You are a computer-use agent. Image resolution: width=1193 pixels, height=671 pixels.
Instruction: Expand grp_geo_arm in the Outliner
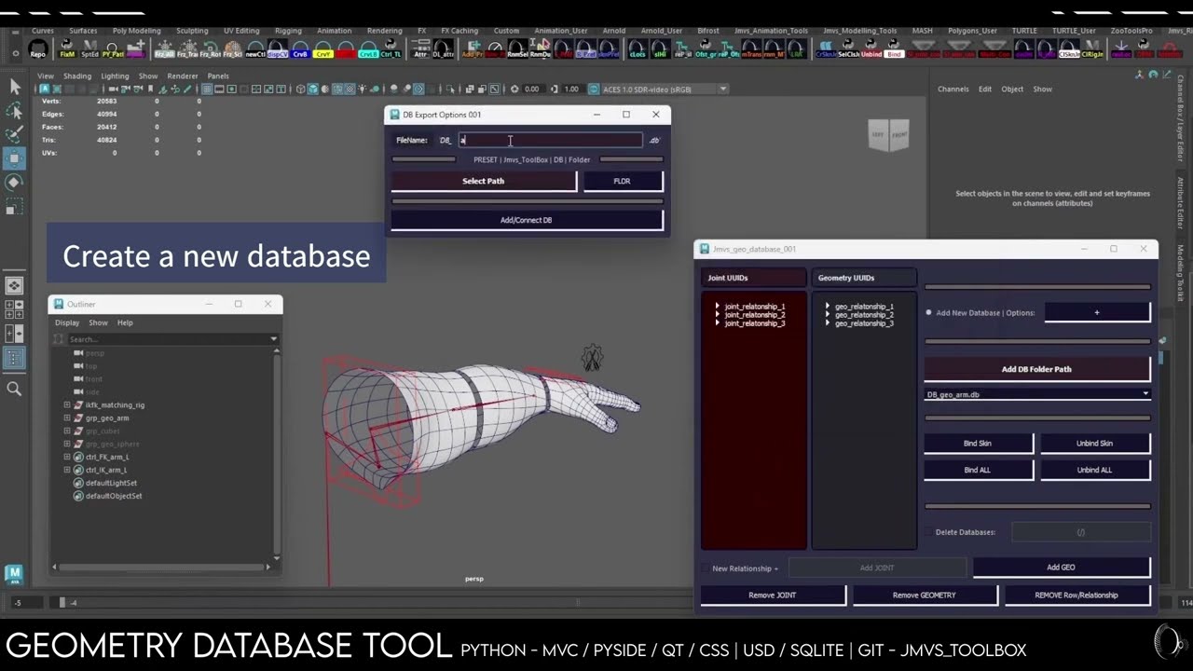67,418
